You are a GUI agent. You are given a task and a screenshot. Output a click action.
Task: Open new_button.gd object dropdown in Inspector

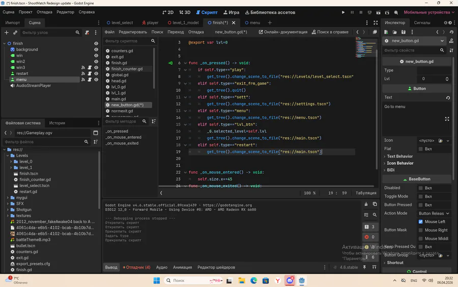[414, 41]
